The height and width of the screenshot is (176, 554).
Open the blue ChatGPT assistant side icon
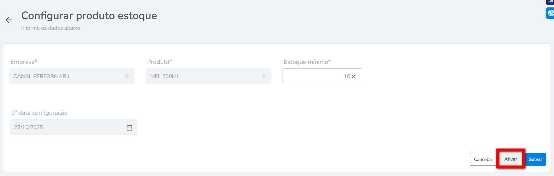pyautogui.click(x=550, y=13)
